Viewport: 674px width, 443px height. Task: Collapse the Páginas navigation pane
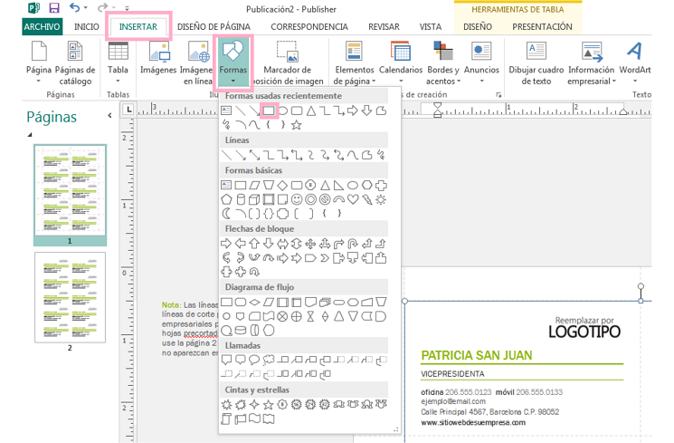point(110,115)
